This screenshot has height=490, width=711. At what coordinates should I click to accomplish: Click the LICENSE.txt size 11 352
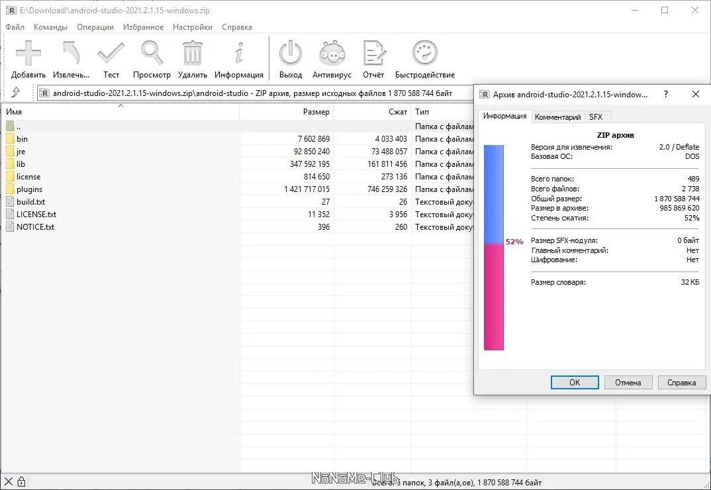[319, 214]
